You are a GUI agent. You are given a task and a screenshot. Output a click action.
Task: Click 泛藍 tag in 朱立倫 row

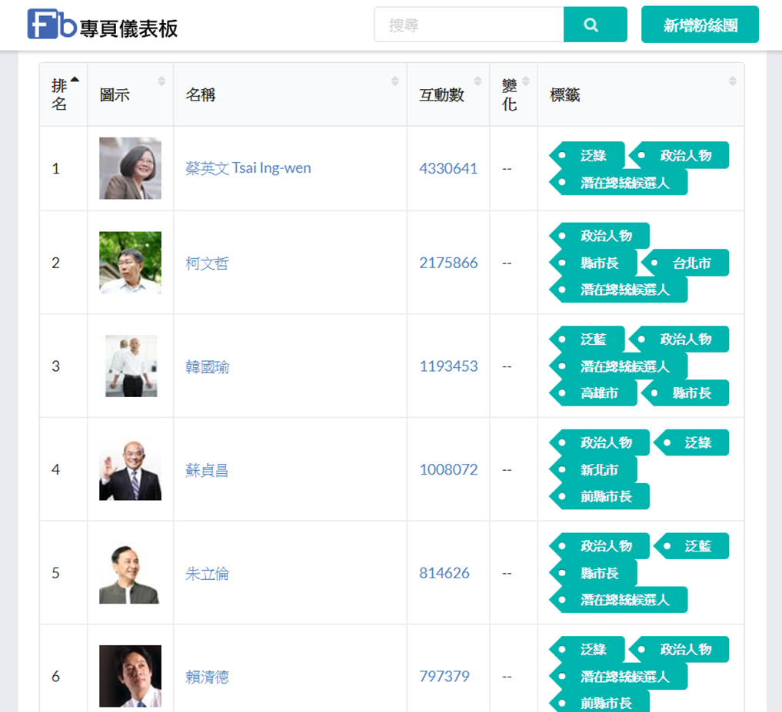point(691,546)
